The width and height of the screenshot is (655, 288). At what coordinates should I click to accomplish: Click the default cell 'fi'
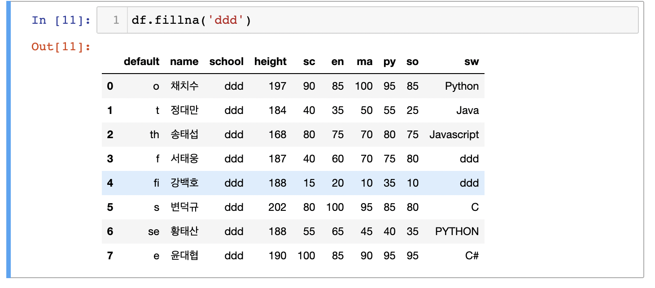[156, 183]
